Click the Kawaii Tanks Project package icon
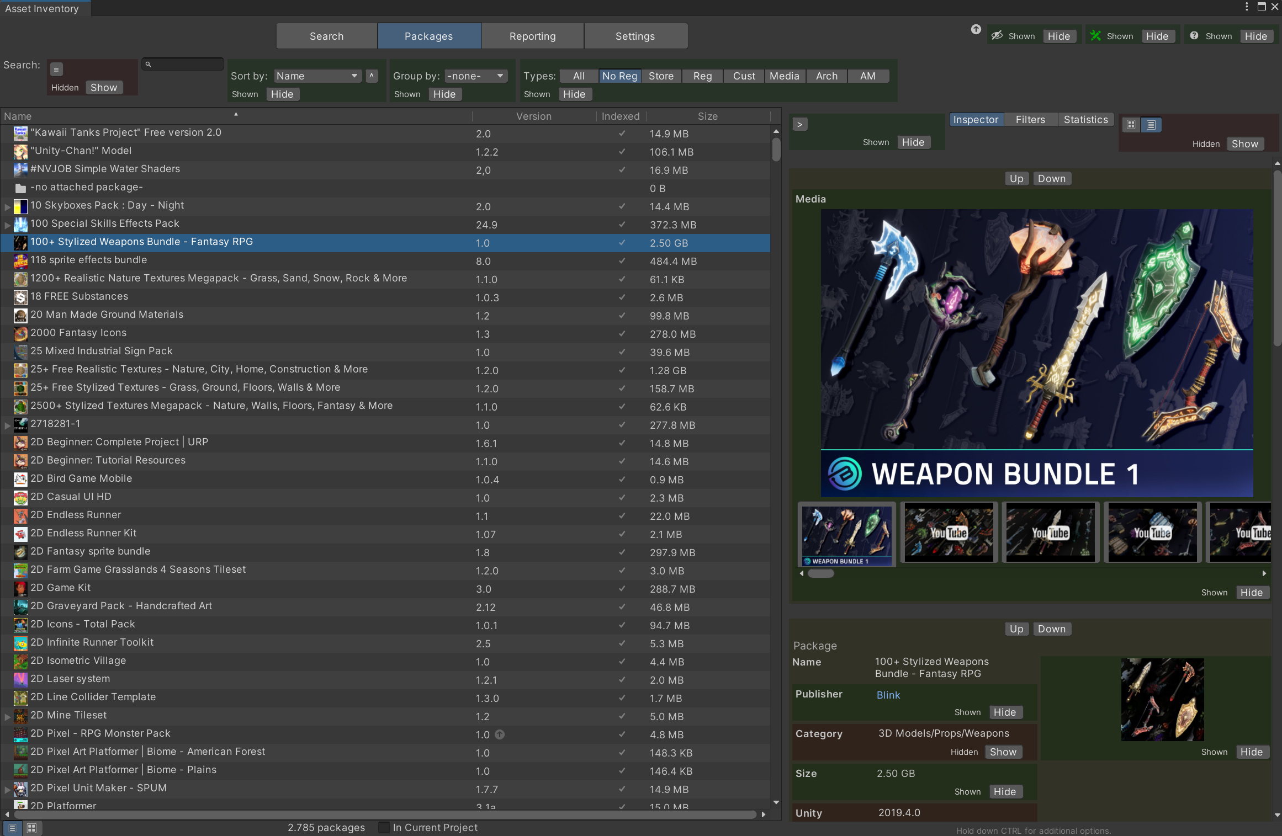 click(20, 134)
